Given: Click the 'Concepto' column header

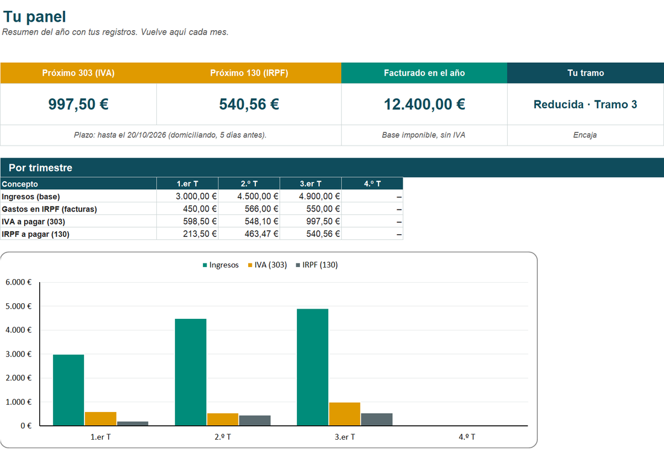Looking at the screenshot, I should pyautogui.click(x=78, y=184).
